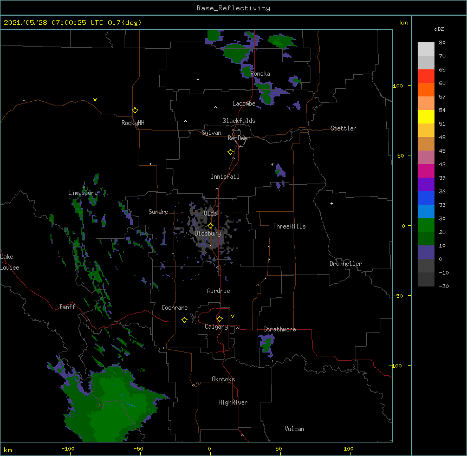Click the -30 value in dBZ legend
The width and height of the screenshot is (467, 456).
coord(444,286)
